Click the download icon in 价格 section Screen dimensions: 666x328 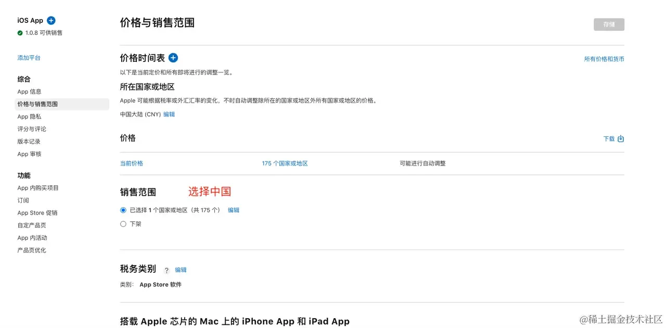621,139
